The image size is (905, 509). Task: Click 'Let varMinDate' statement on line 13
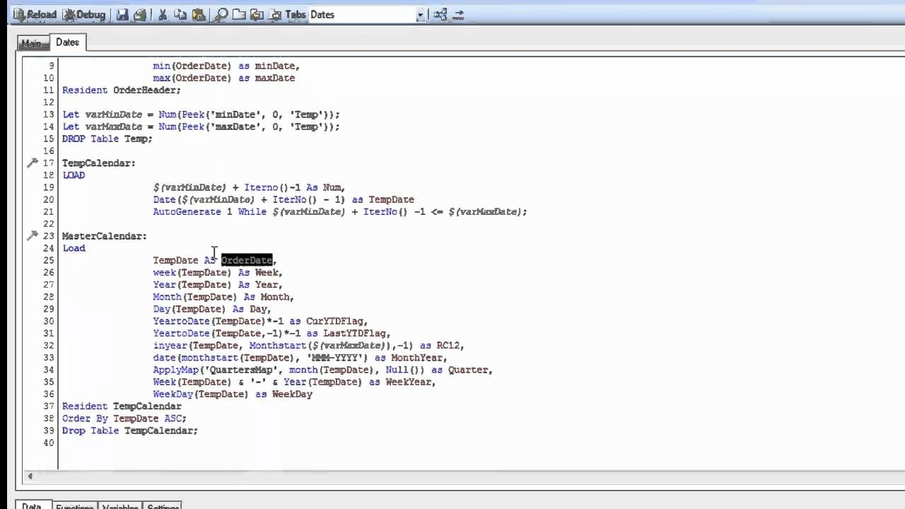[202, 115]
